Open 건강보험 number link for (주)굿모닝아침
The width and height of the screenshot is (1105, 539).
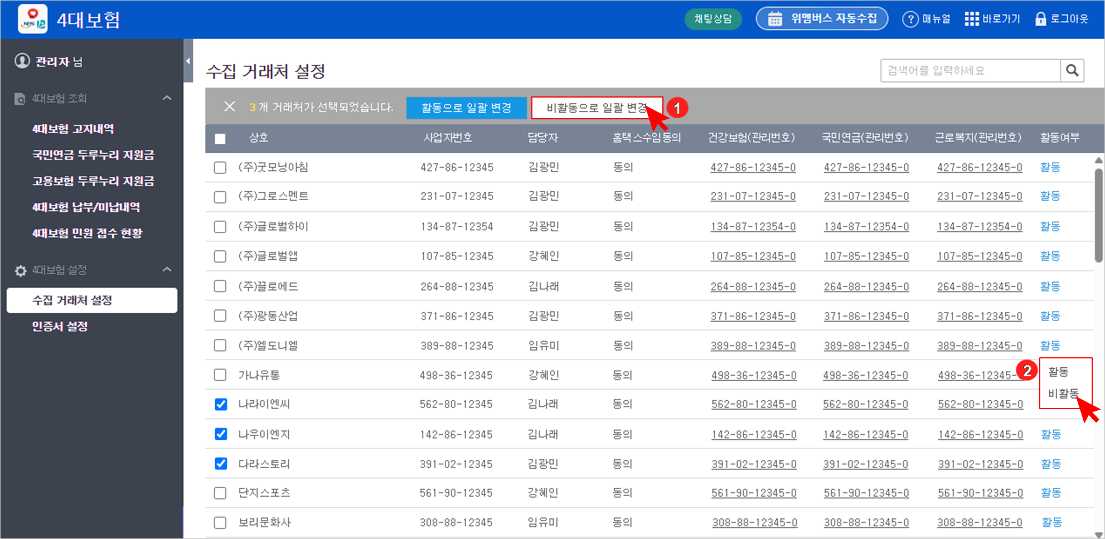tap(753, 167)
